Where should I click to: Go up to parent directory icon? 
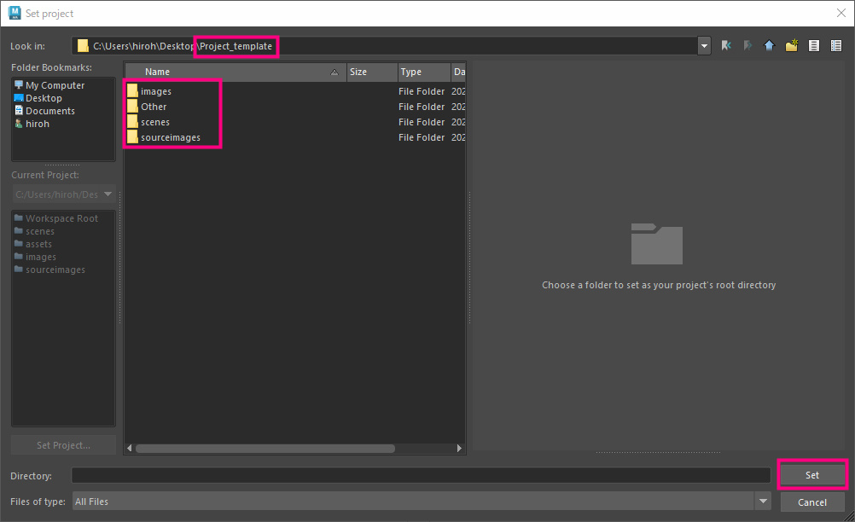pyautogui.click(x=770, y=46)
